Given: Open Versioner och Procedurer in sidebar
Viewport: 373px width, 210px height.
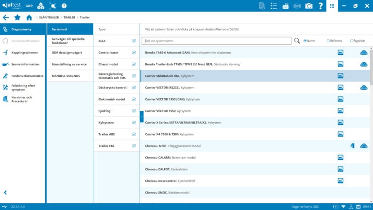Looking at the screenshot, I should pyautogui.click(x=22, y=99).
